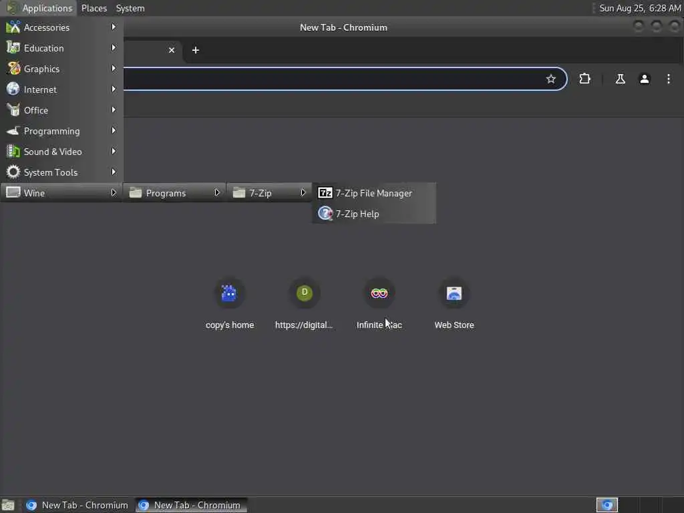The height and width of the screenshot is (513, 684).
Task: Click the Sound & Video film icon
Action: pos(13,152)
